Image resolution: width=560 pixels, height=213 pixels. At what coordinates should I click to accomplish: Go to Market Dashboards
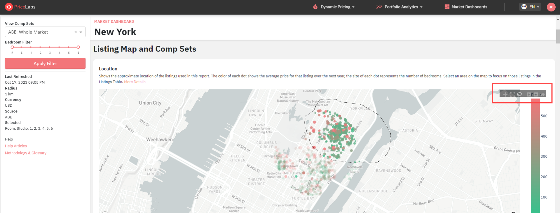[466, 7]
